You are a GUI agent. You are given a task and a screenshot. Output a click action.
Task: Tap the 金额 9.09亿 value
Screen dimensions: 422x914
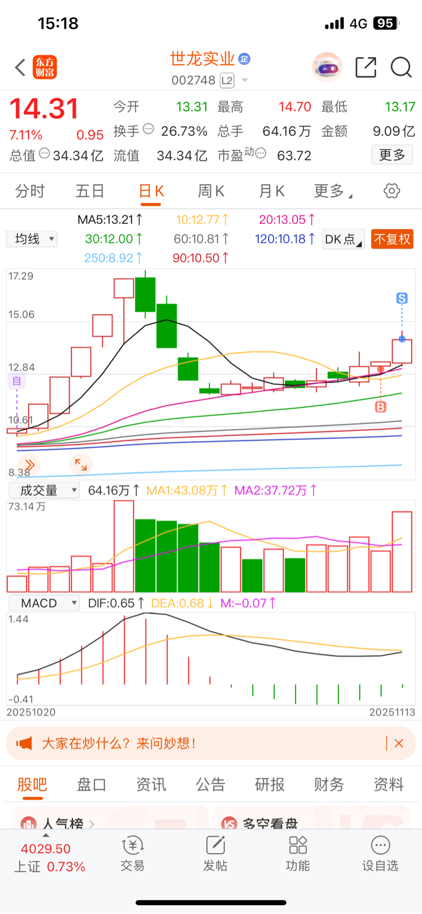pyautogui.click(x=394, y=131)
